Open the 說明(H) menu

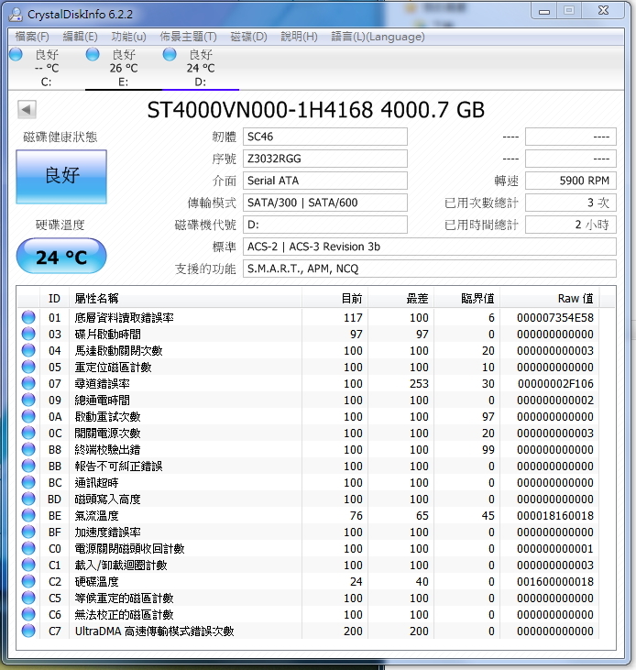pos(299,37)
